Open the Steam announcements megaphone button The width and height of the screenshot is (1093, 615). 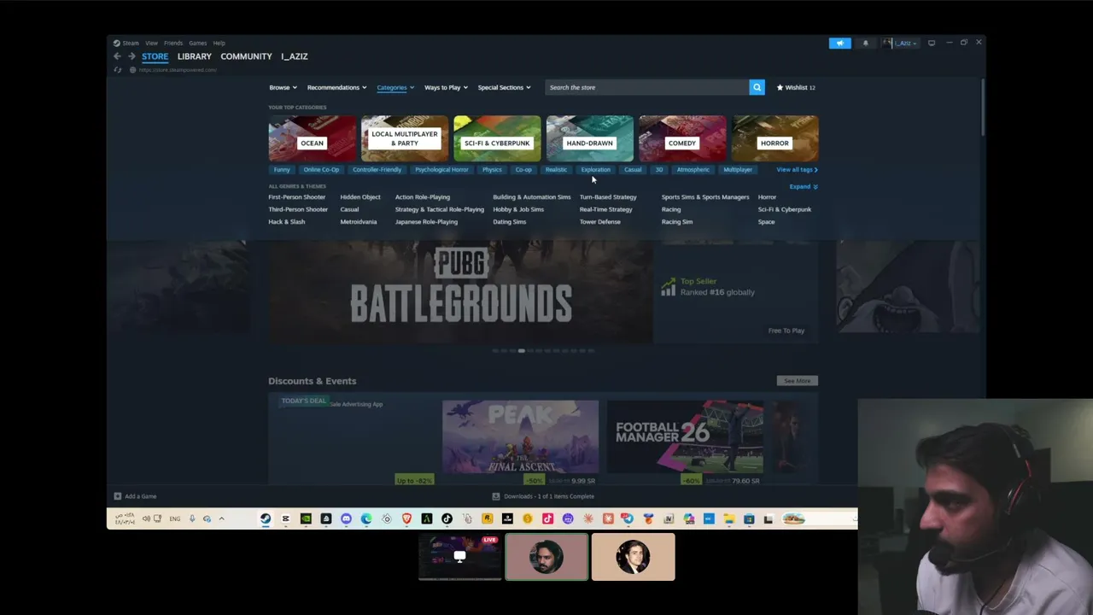coord(839,43)
